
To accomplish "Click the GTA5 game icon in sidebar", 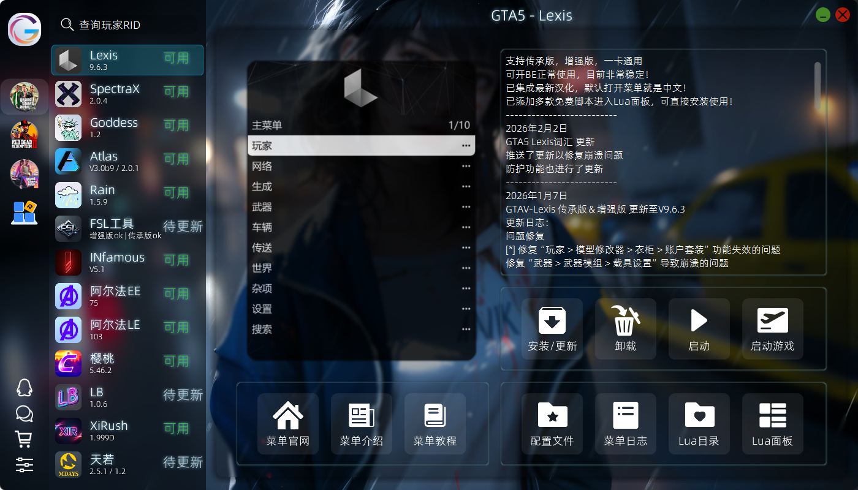I will (25, 96).
